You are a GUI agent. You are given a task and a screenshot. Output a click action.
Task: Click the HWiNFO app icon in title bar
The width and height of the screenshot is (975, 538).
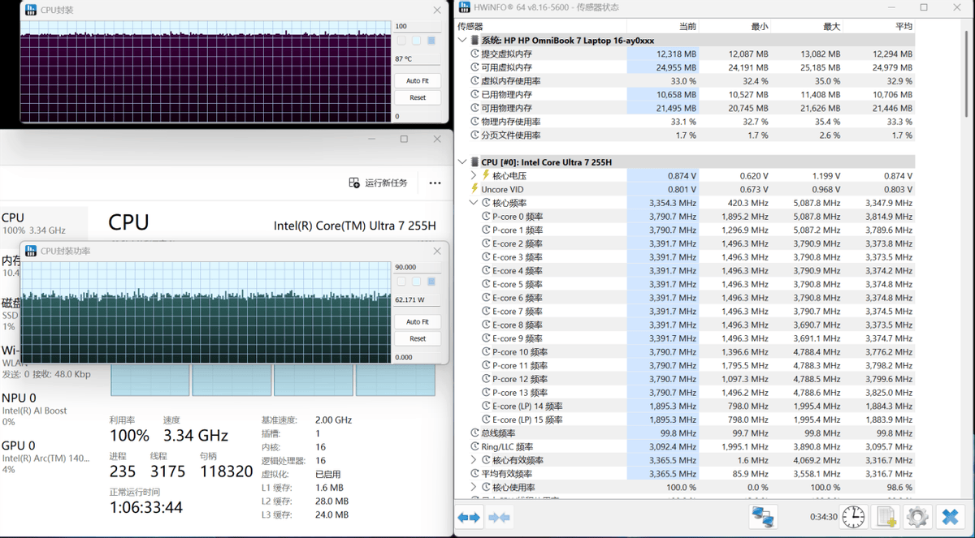point(465,7)
